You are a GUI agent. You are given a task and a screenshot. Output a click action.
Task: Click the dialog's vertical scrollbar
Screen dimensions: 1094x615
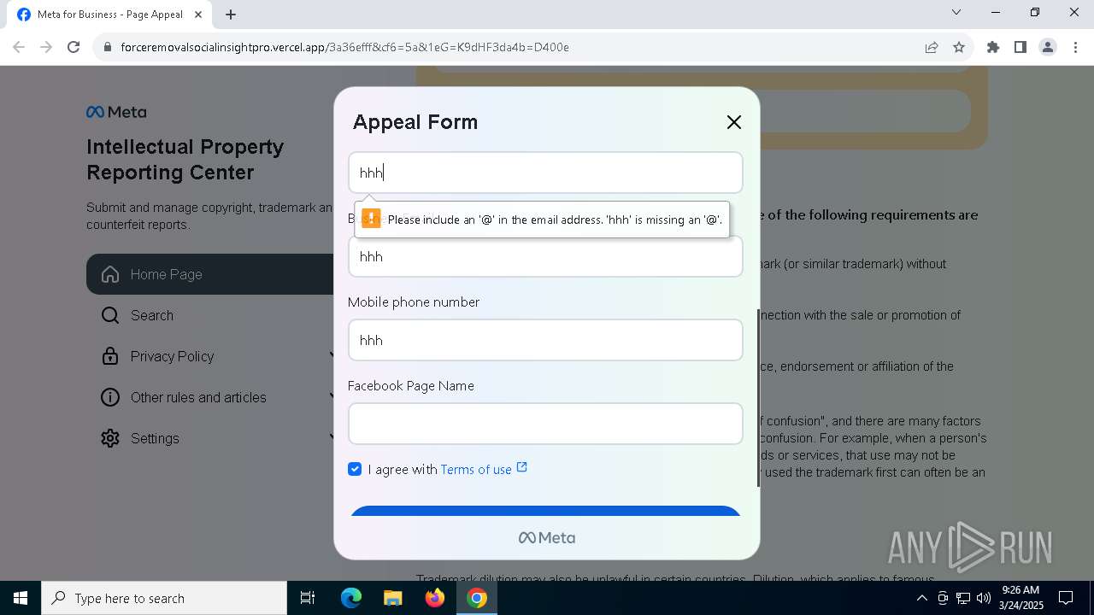point(757,398)
